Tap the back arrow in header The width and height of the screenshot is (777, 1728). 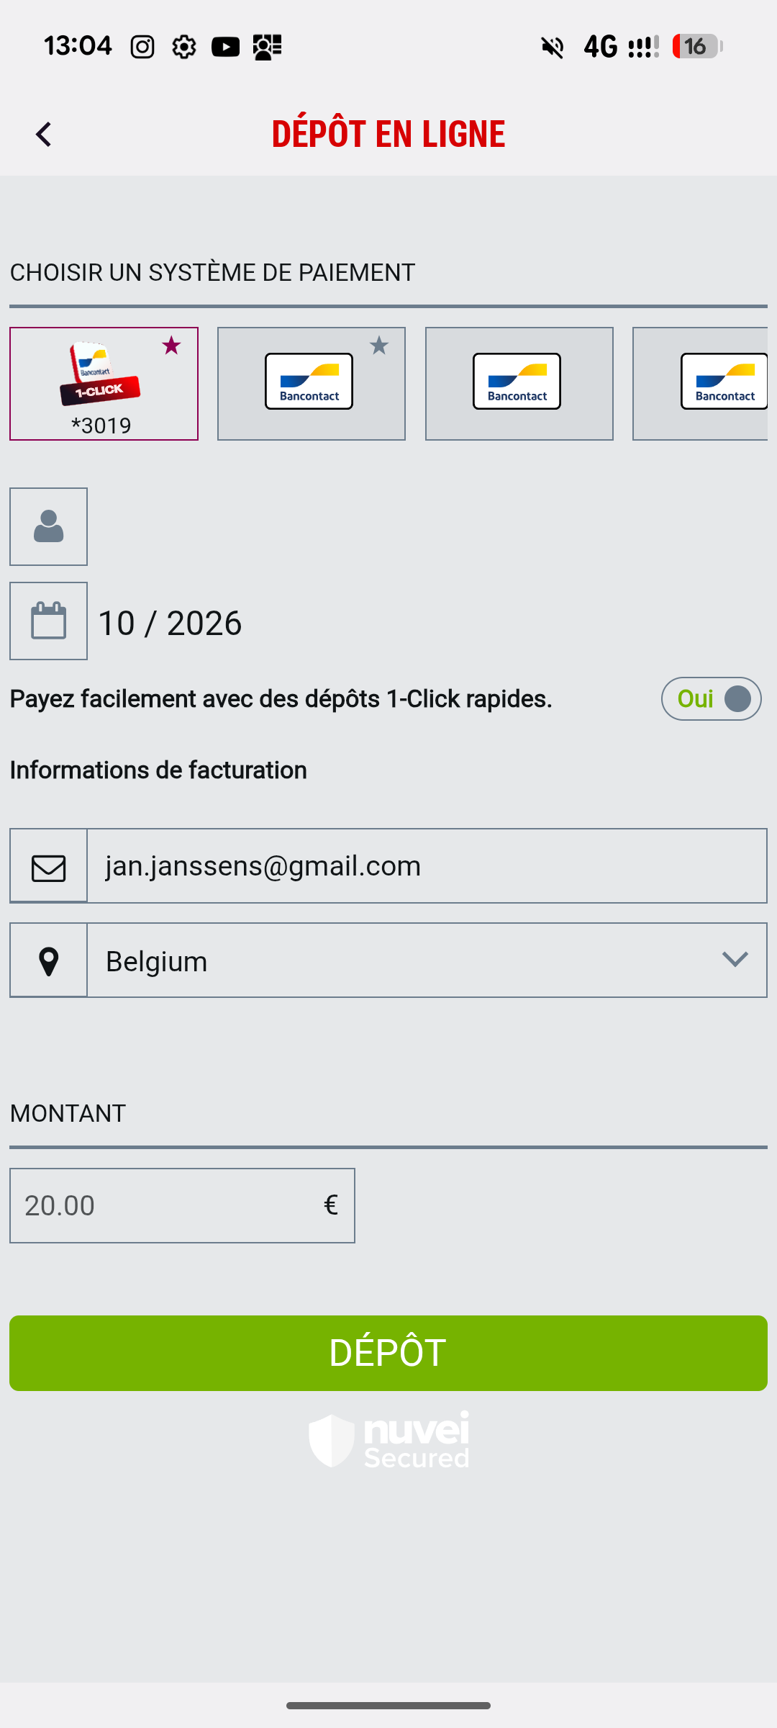[x=44, y=135]
